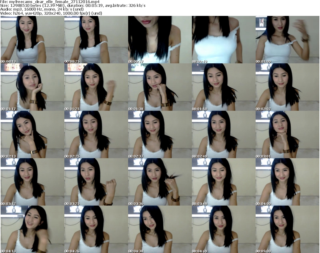Select the thumbnail stamped 00:05:00
The image size is (320, 253).
pyautogui.click(x=287, y=229)
